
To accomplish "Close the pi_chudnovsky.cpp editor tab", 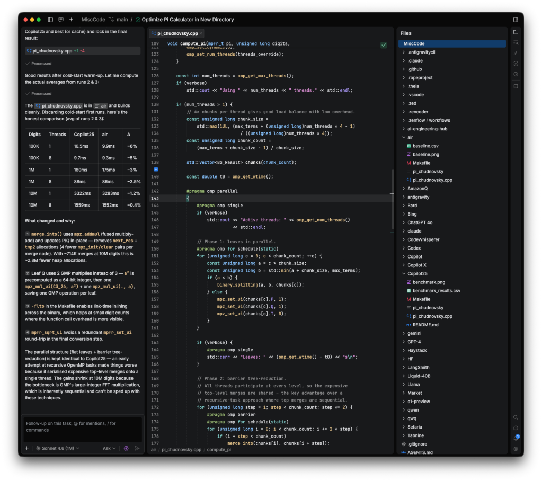I will tap(201, 33).
